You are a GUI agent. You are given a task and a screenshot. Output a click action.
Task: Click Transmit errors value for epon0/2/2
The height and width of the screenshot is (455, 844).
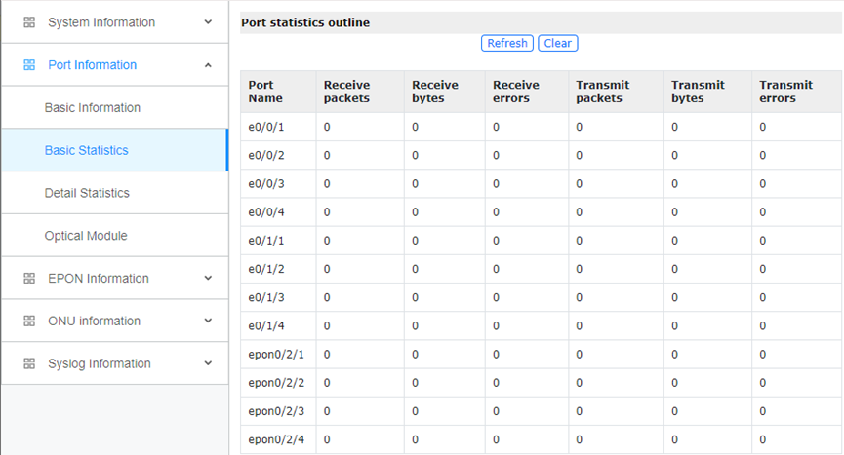(763, 383)
